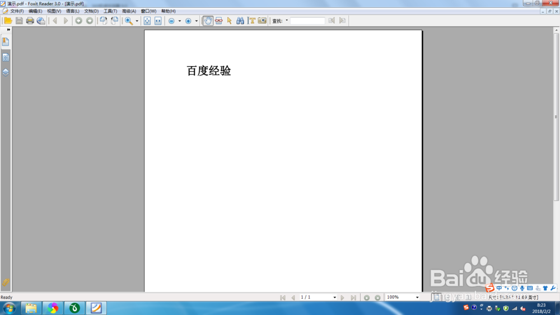The width and height of the screenshot is (560, 315).
Task: Open the find options dropdown arrow
Action: [287, 20]
